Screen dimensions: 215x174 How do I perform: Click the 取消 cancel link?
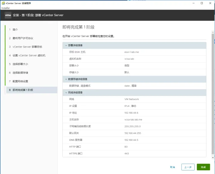pyautogui.click(x=173, y=167)
